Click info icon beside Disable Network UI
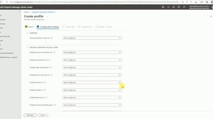This screenshot has width=213, height=119. [46, 98]
